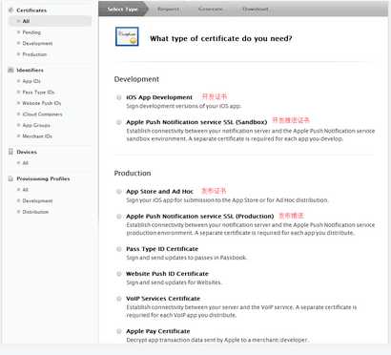Open Distribution provisioning profiles in sidebar
The height and width of the screenshot is (355, 391).
35,212
